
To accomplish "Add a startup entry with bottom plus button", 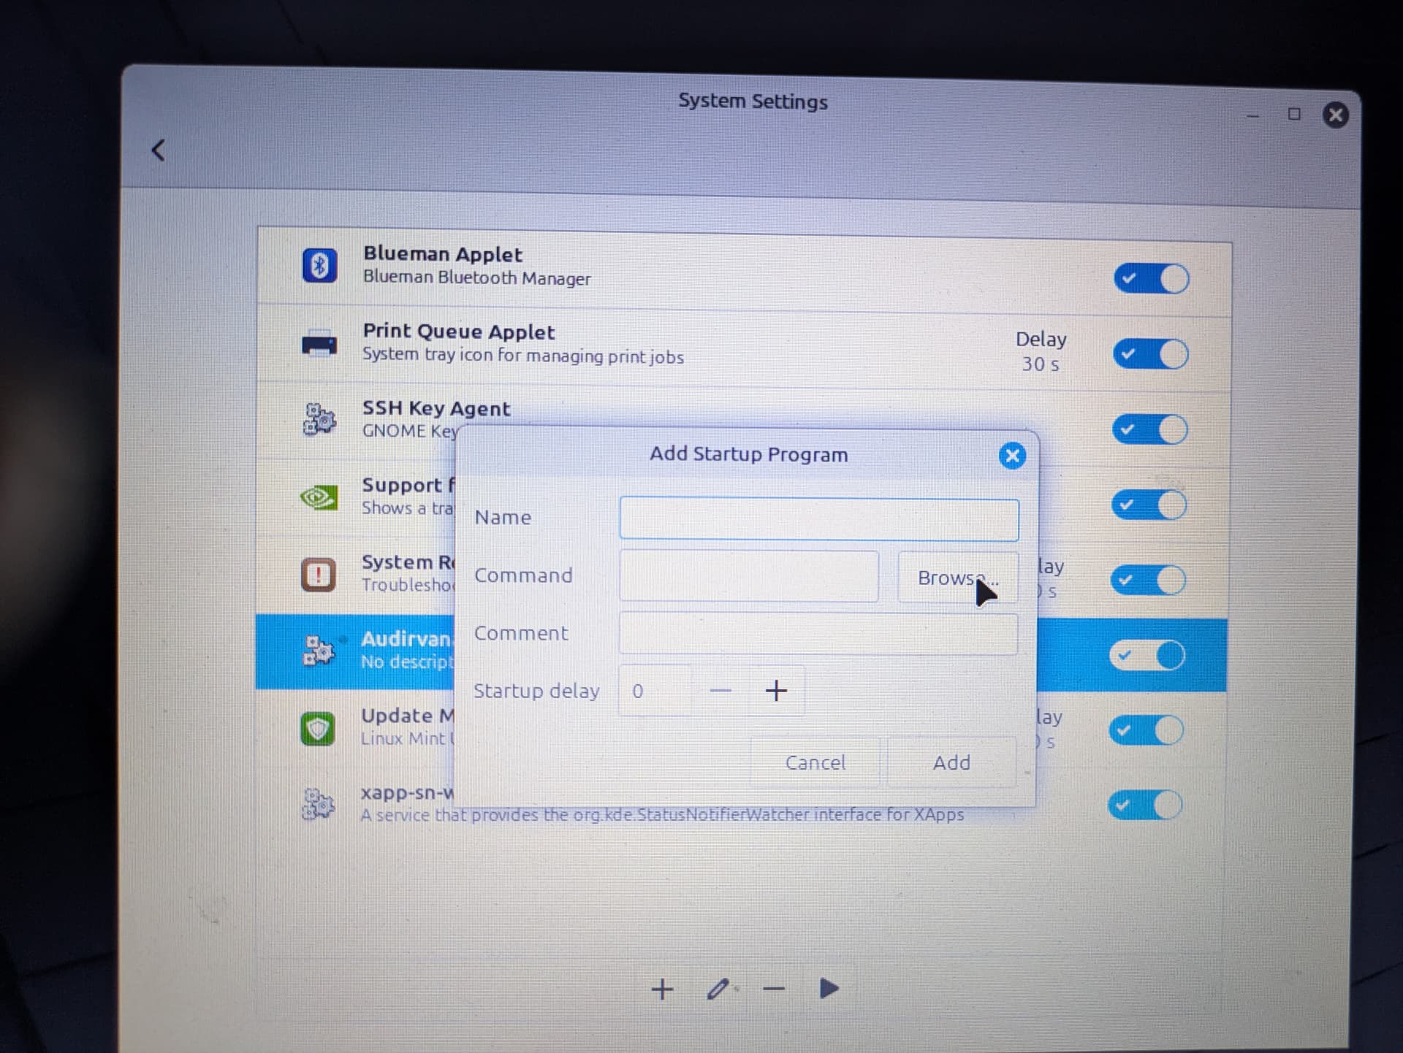I will [662, 989].
